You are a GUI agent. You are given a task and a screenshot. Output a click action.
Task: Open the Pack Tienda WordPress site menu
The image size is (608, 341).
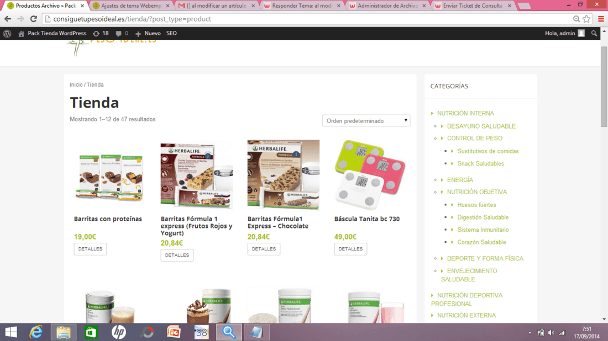point(53,33)
